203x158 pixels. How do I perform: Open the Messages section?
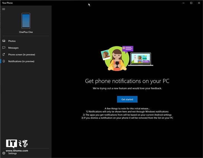(x=13, y=48)
